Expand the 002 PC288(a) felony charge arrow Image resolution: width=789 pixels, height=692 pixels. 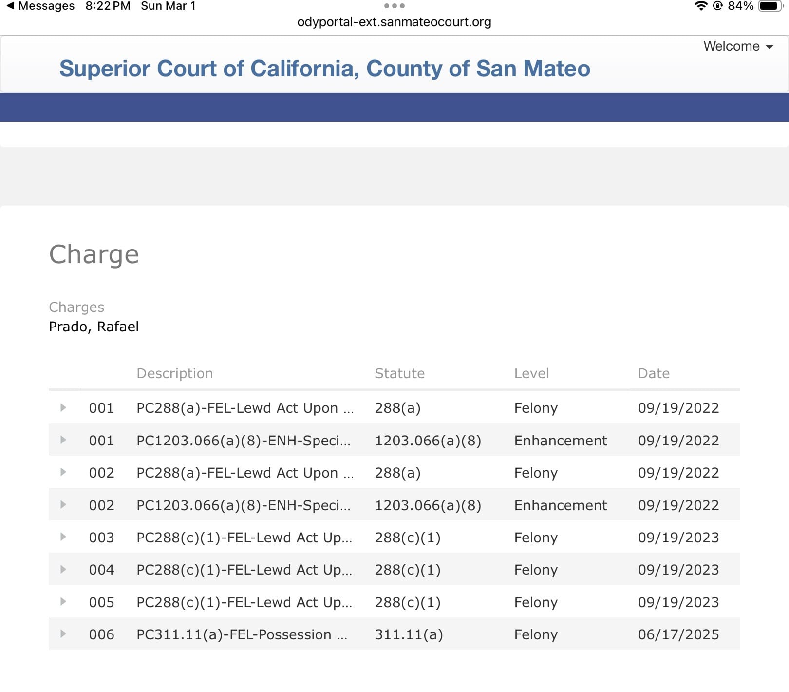63,472
